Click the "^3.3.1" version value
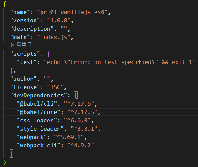This screenshot has width=198, height=167. (x=84, y=129)
